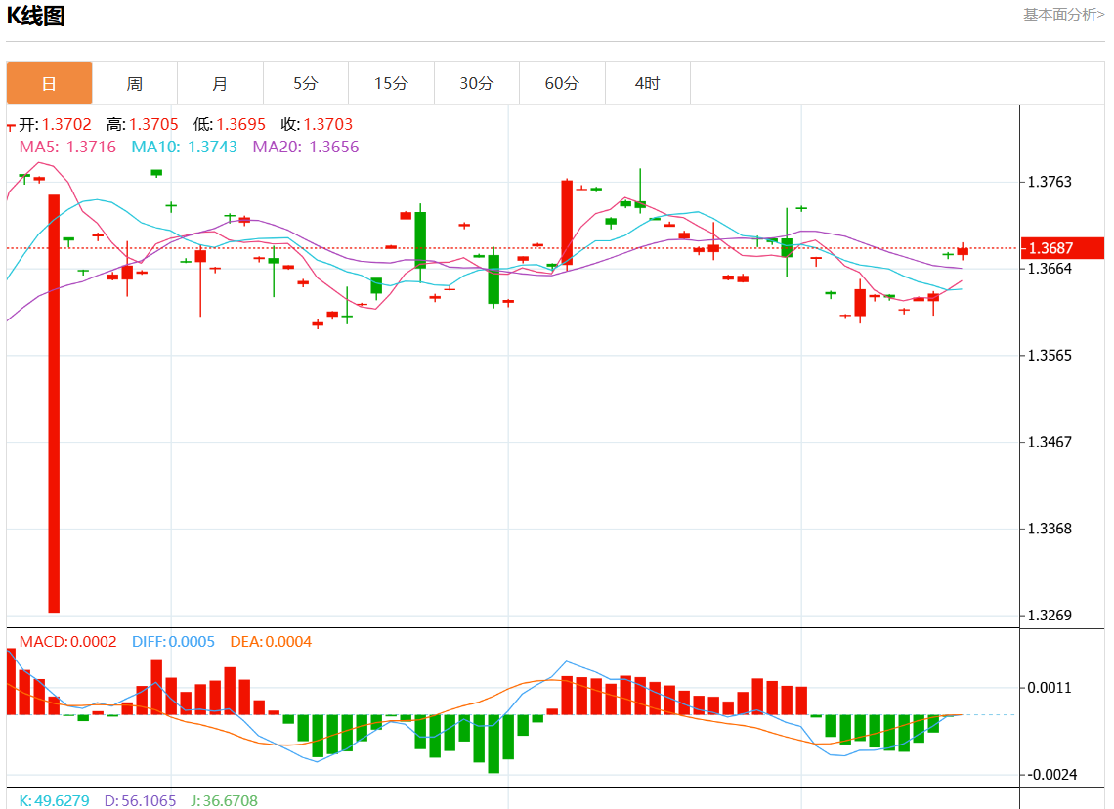The height and width of the screenshot is (809, 1114).
Task: Open the 30分 interval tab
Action: point(477,83)
